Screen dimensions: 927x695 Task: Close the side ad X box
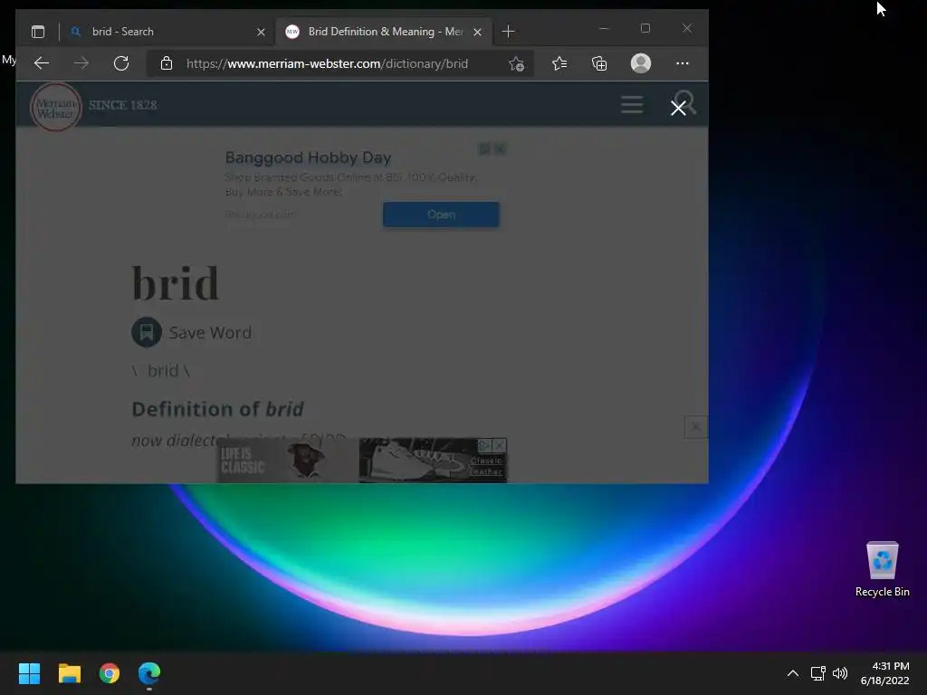click(x=696, y=427)
